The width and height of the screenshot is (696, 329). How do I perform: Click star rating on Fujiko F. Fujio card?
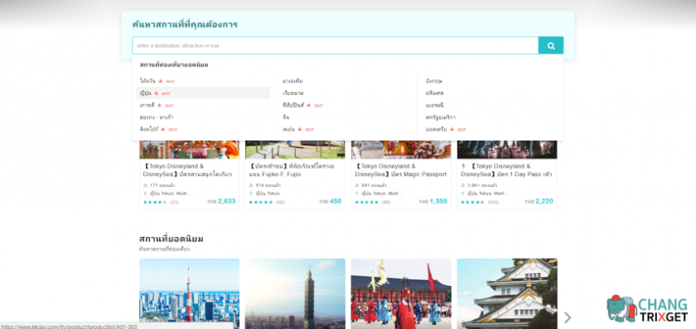(x=260, y=203)
